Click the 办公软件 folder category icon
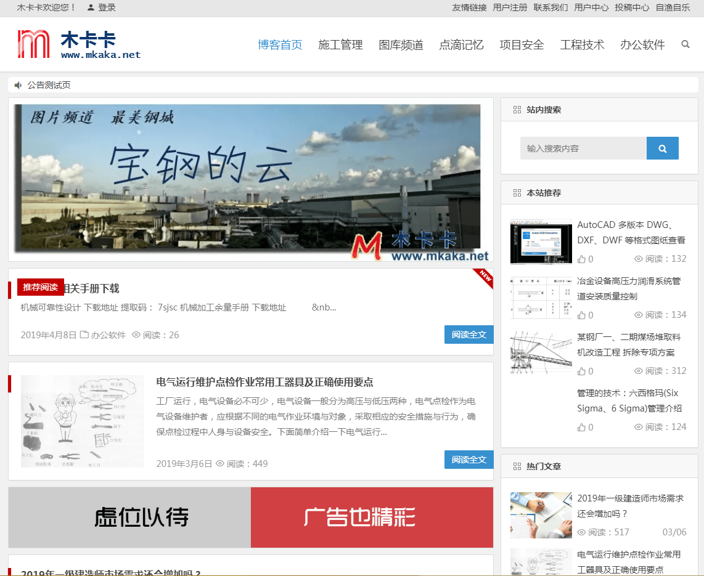 pyautogui.click(x=84, y=335)
